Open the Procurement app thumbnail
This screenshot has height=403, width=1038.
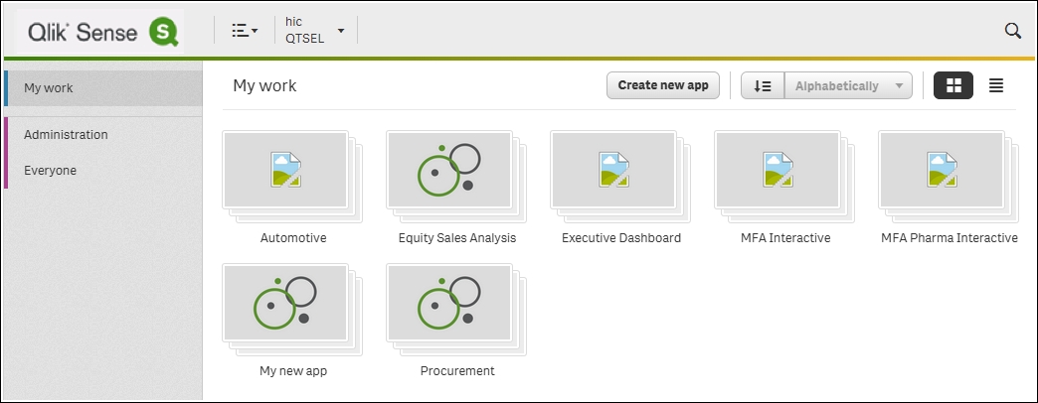(x=449, y=303)
